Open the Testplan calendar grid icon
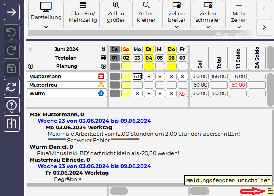The height and width of the screenshot is (196, 274). [103, 58]
